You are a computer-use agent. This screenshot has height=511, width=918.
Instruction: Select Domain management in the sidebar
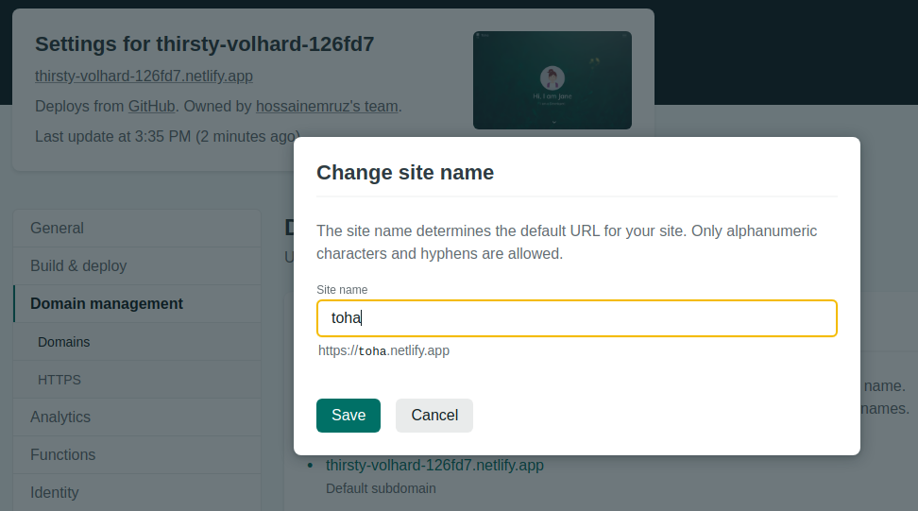click(x=107, y=304)
